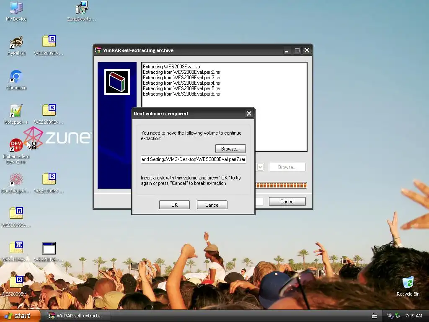
Task: Click the 'Extracting from WES2009Eval.part6.rar' line
Action: [182, 94]
